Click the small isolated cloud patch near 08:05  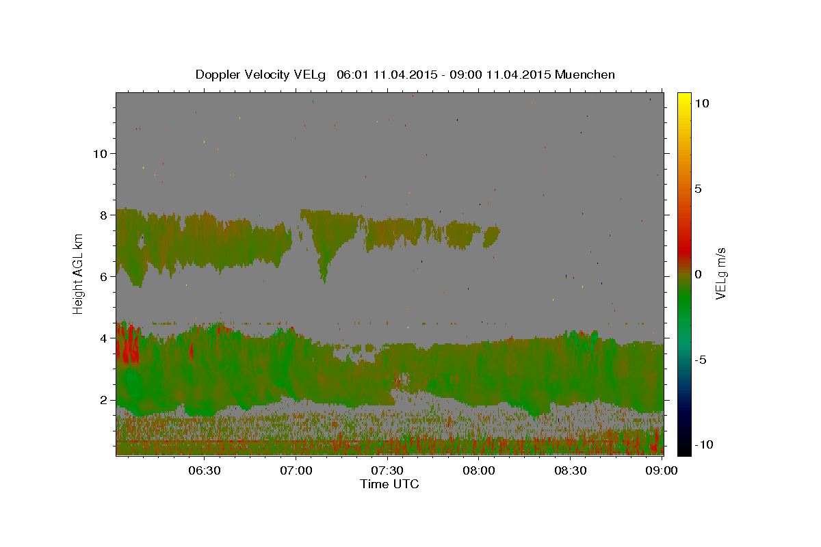(491, 237)
